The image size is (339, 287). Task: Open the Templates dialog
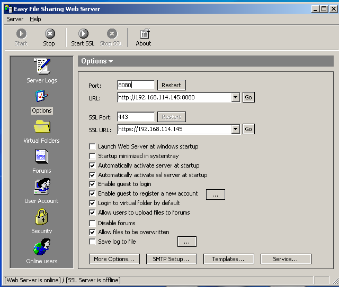[228, 259]
